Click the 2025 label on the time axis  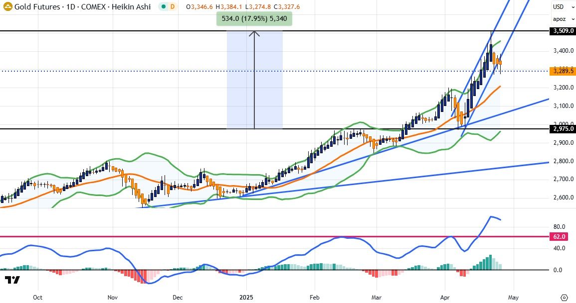tap(246, 297)
